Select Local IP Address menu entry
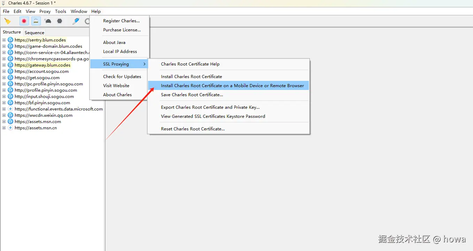The height and width of the screenshot is (251, 473). point(120,52)
